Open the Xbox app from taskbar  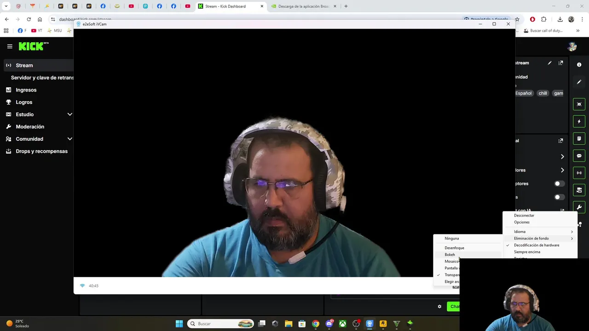tap(343, 324)
